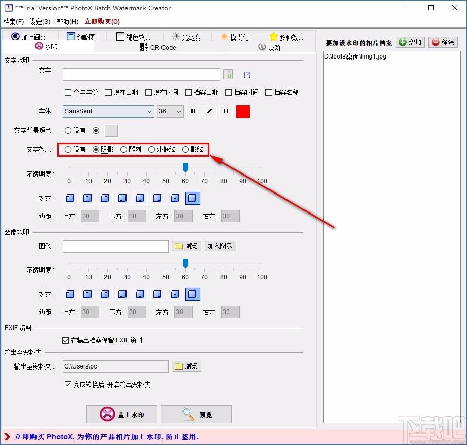Open the red font color swatch
This screenshot has width=467, height=445.
click(x=243, y=111)
